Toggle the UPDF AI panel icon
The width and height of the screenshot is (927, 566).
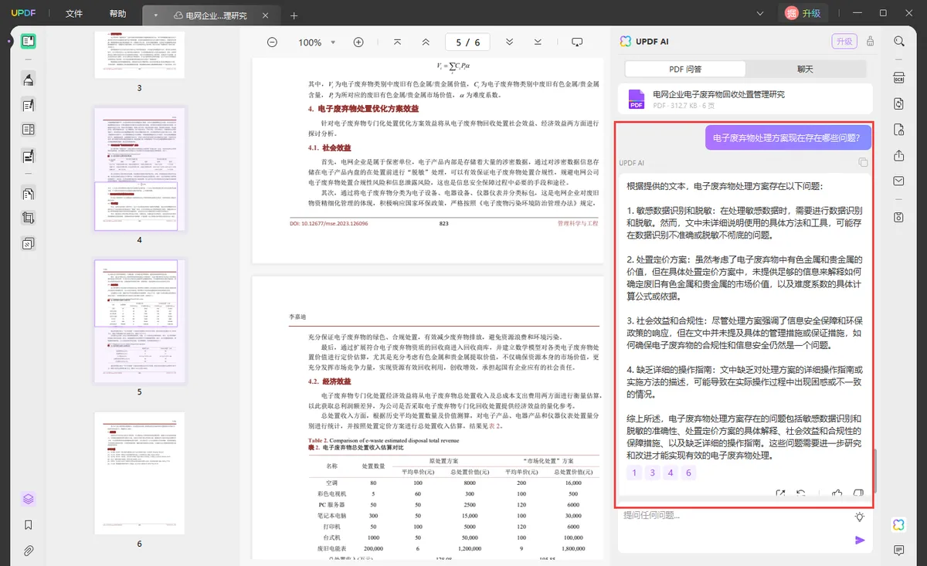[899, 524]
